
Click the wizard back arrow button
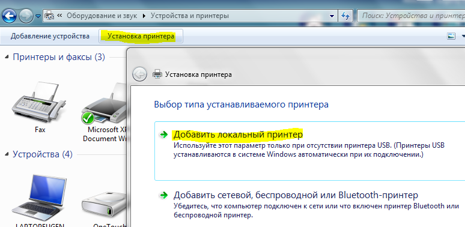click(139, 74)
